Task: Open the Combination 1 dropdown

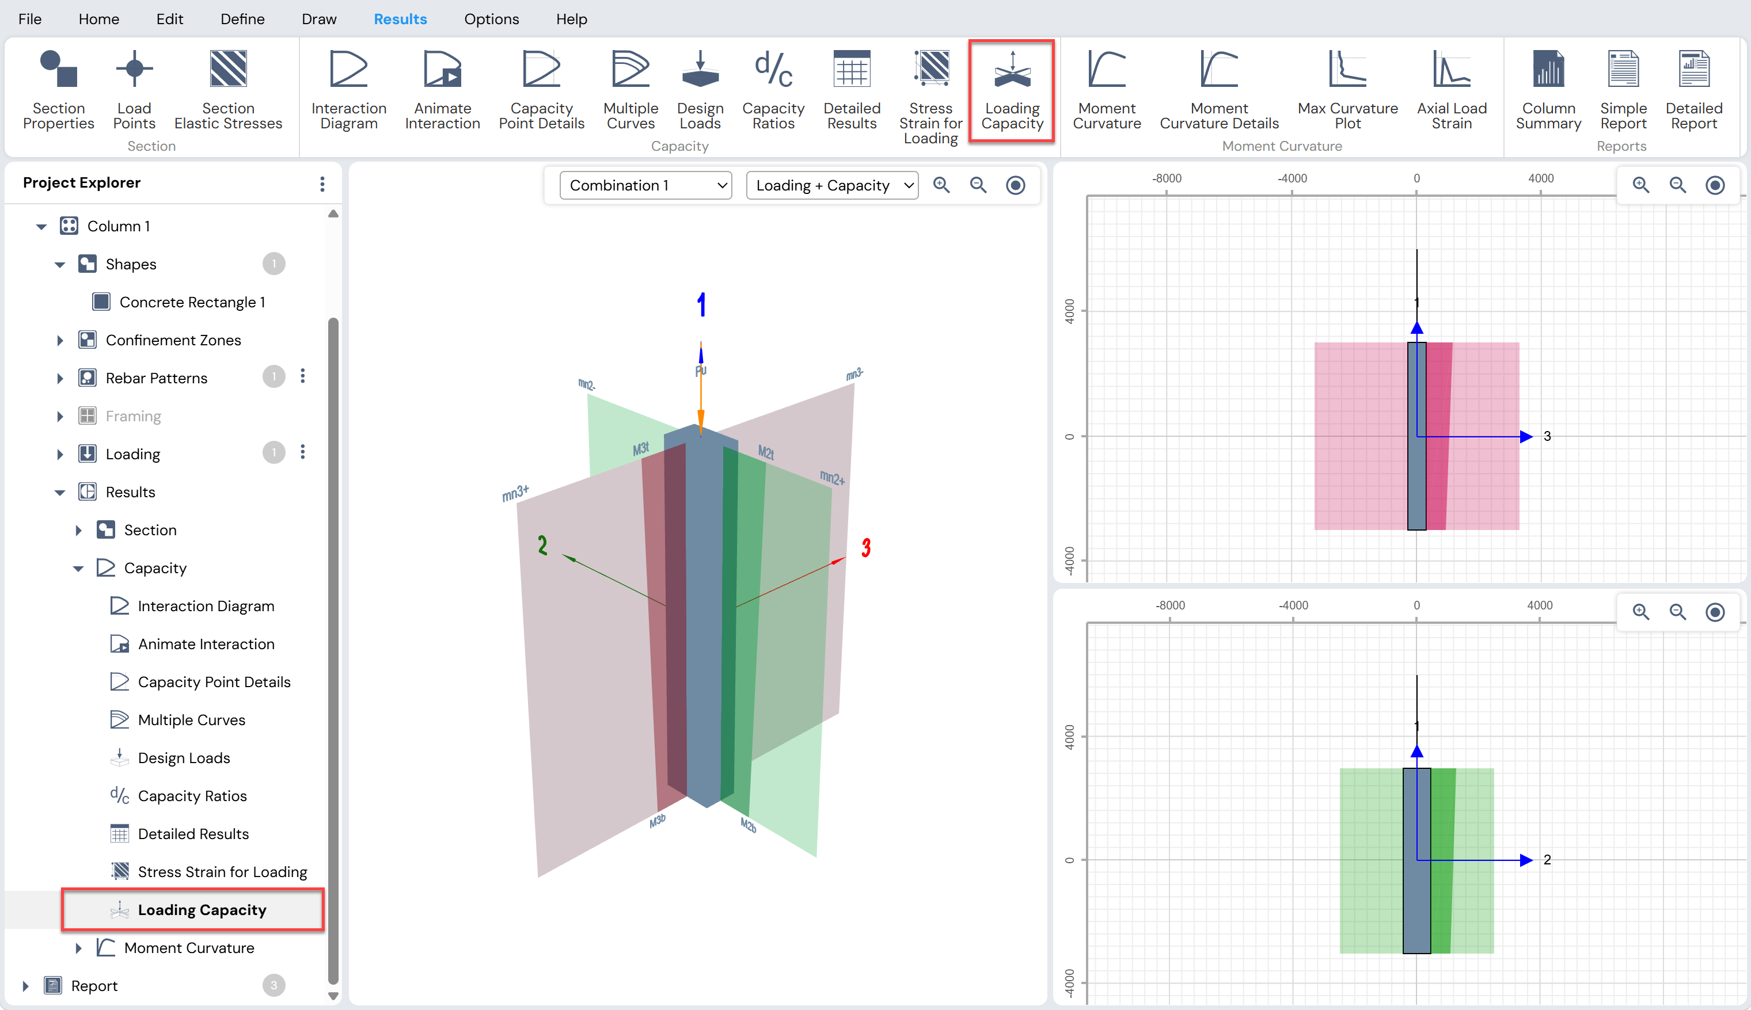Action: pyautogui.click(x=645, y=185)
